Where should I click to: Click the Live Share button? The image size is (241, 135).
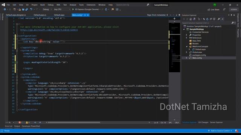214,9
